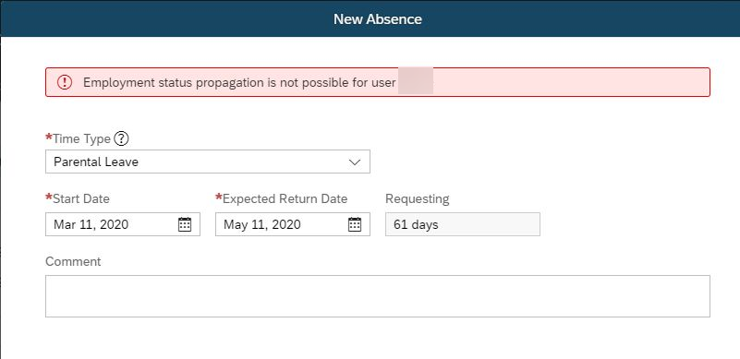
Task: Click the May 11, 2020 return date field
Action: click(293, 224)
